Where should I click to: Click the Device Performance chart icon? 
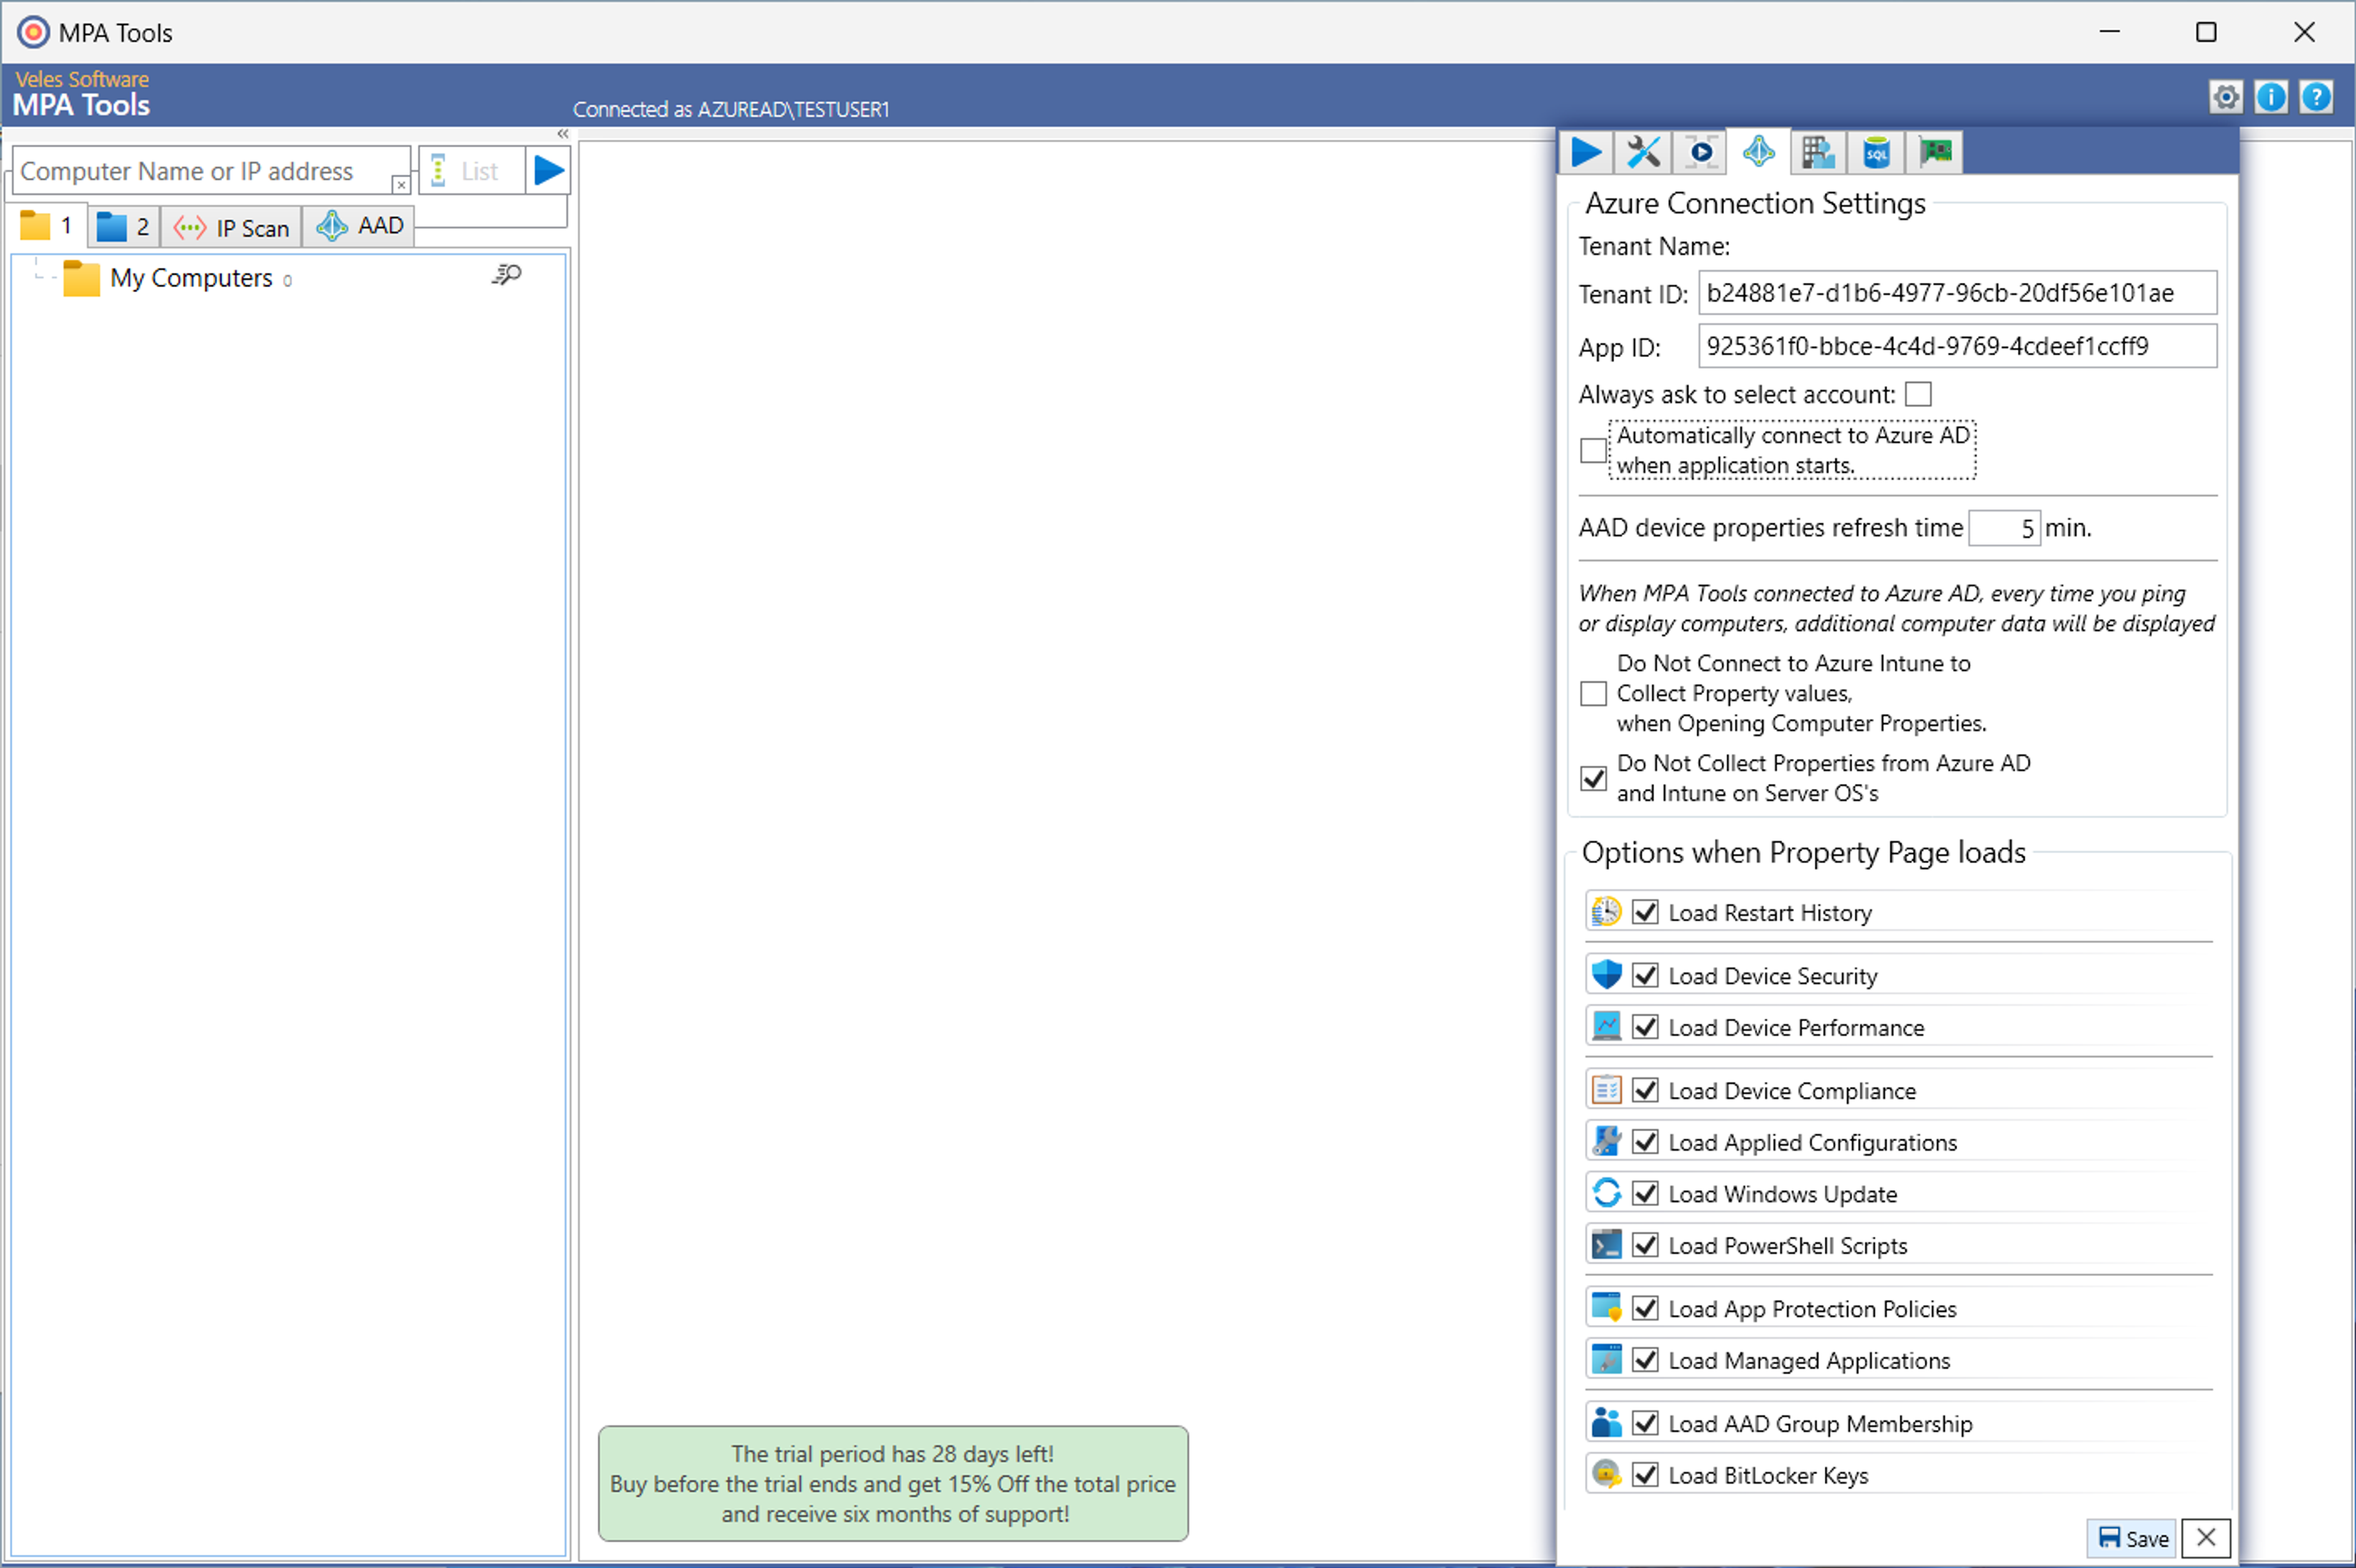tap(1606, 1027)
